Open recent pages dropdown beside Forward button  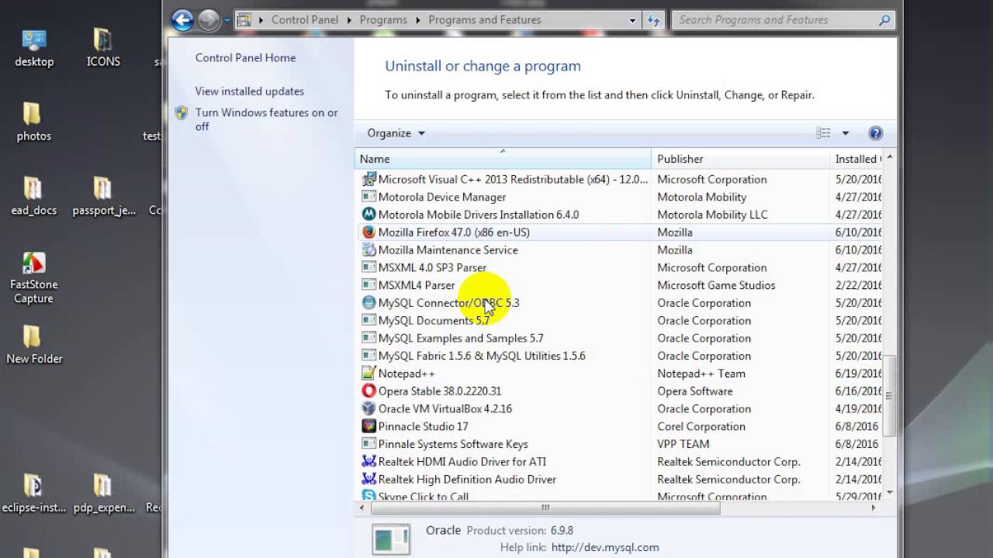tap(227, 20)
